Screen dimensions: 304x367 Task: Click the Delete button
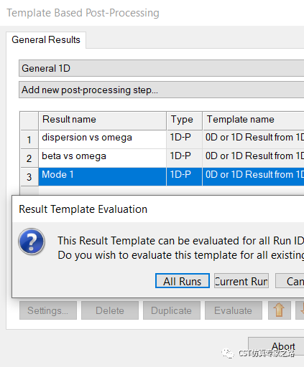coord(110,310)
